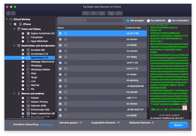Click the Anrufverlauf phone icon
Viewport: 196px width, 136px height.
(28, 54)
